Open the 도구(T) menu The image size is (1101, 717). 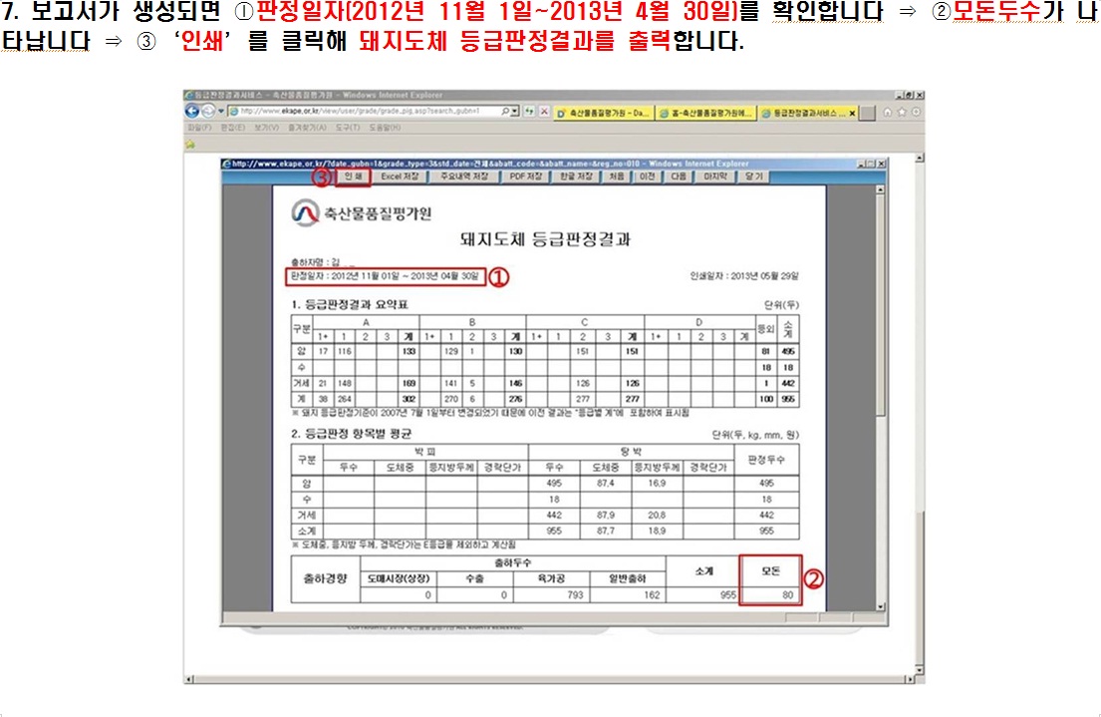[x=347, y=128]
